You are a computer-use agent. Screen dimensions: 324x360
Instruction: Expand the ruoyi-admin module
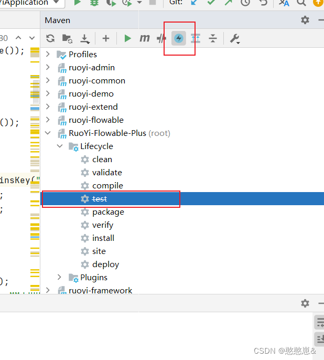click(x=48, y=67)
